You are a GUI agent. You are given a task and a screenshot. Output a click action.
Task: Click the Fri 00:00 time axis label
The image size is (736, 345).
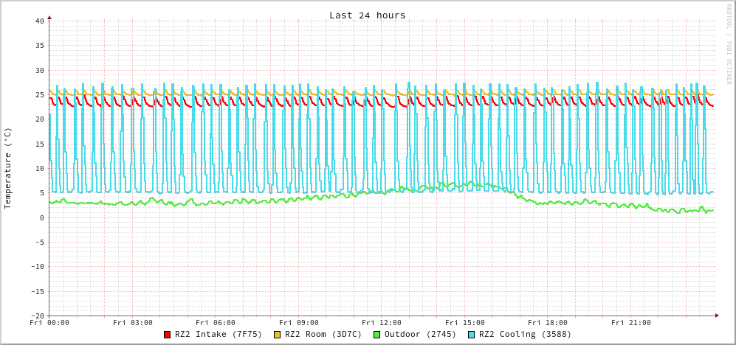[x=49, y=323]
